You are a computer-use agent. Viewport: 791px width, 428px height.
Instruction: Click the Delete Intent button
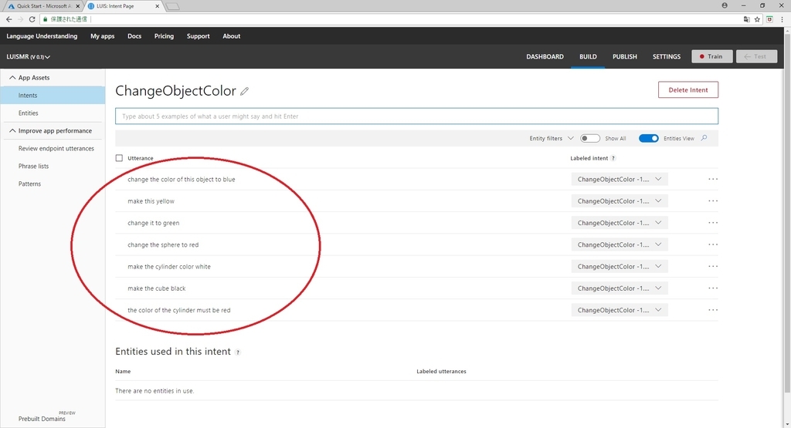click(688, 89)
